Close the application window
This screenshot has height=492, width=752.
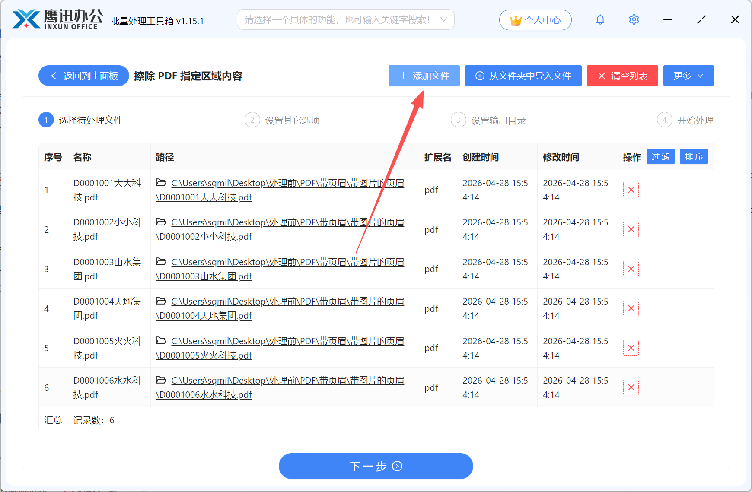(735, 20)
